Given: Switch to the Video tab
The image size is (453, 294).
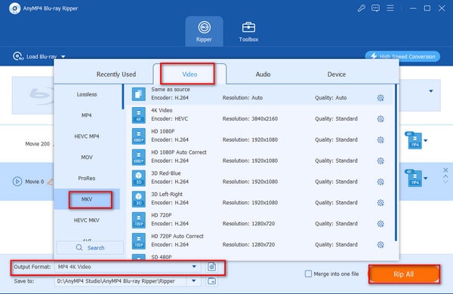Looking at the screenshot, I should 190,74.
